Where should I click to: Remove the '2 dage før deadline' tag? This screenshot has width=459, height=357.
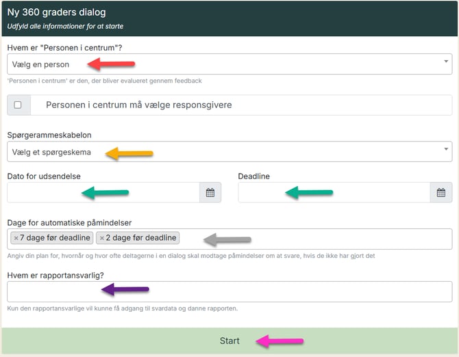pos(102,238)
